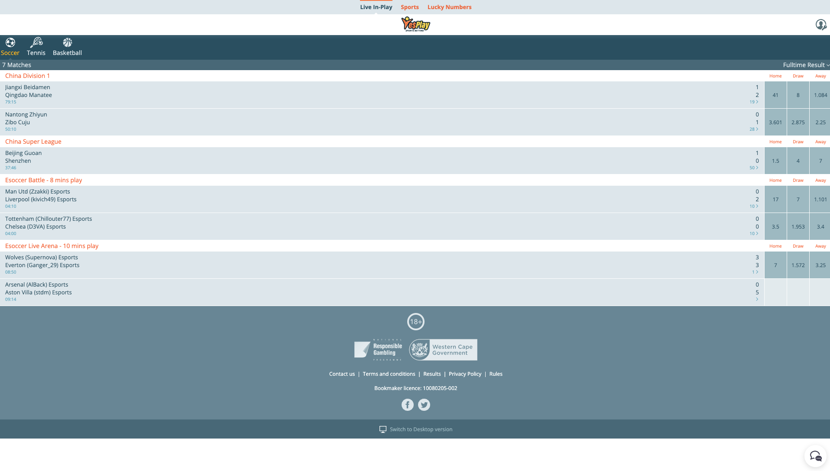Open Esoccer Battle - 8 mins play league

[x=44, y=180]
